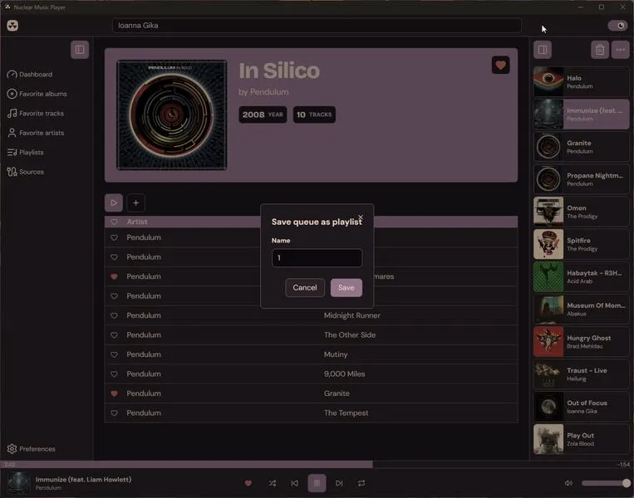Save the queue as playlist
This screenshot has height=498, width=634.
click(346, 287)
